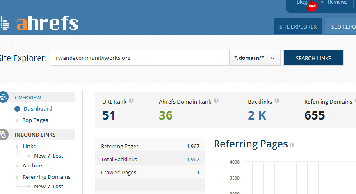The height and width of the screenshot is (194, 356).
Task: Click the Backlinks 2 K value
Action: 257,115
